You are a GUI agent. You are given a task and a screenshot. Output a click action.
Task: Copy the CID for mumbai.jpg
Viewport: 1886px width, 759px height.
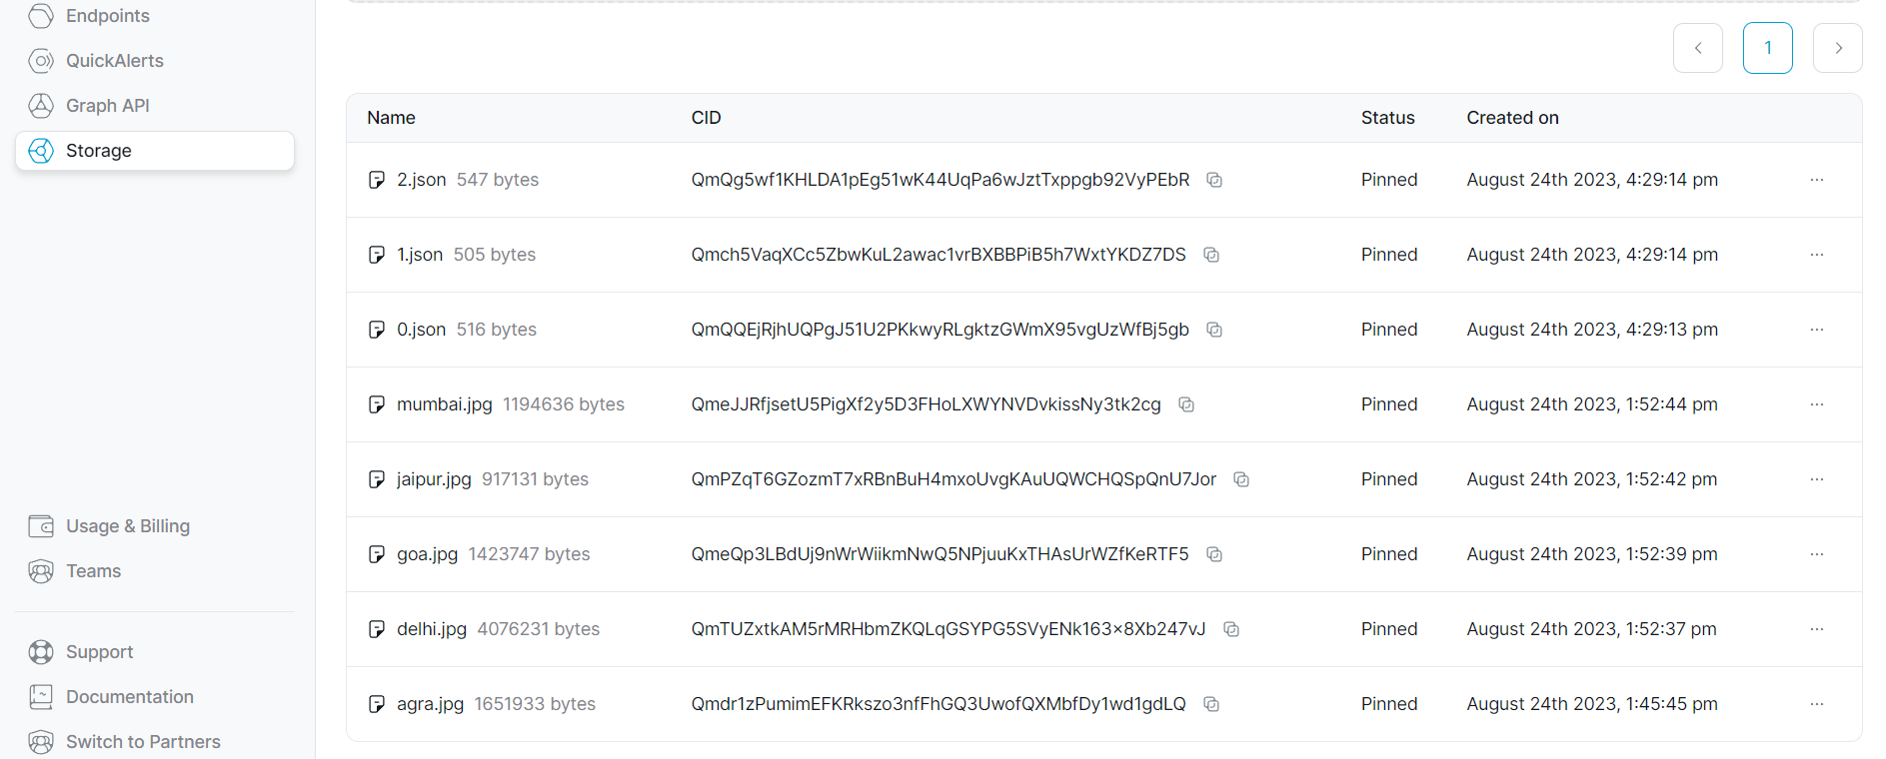coord(1186,404)
